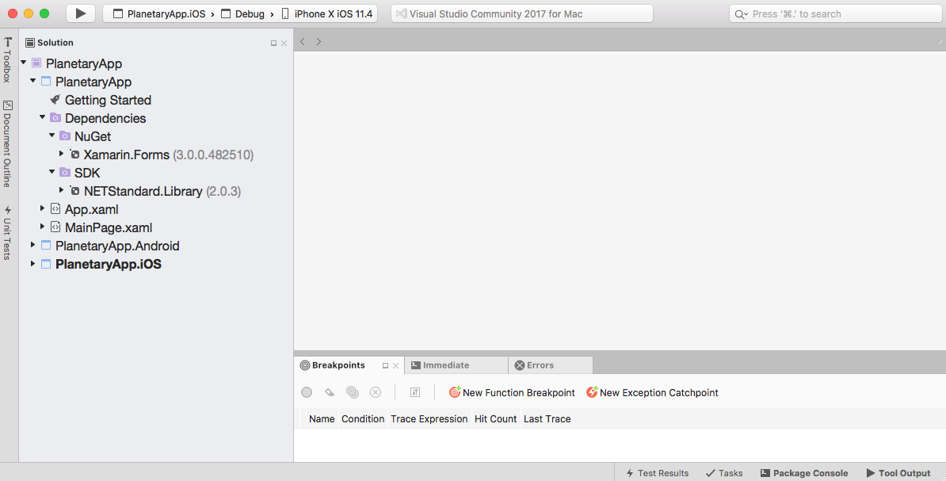Expand the PlanetaryApp.iOS project

coord(32,263)
